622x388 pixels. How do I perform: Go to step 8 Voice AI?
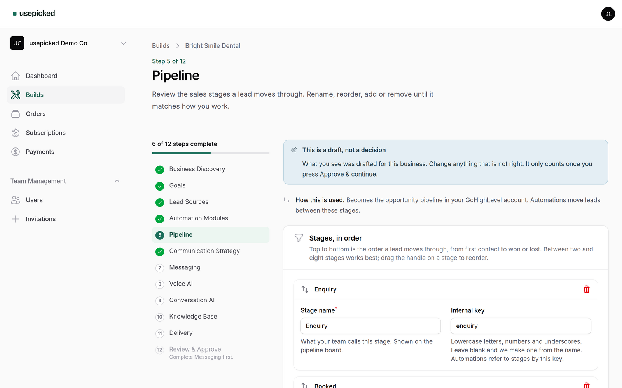[x=211, y=284]
